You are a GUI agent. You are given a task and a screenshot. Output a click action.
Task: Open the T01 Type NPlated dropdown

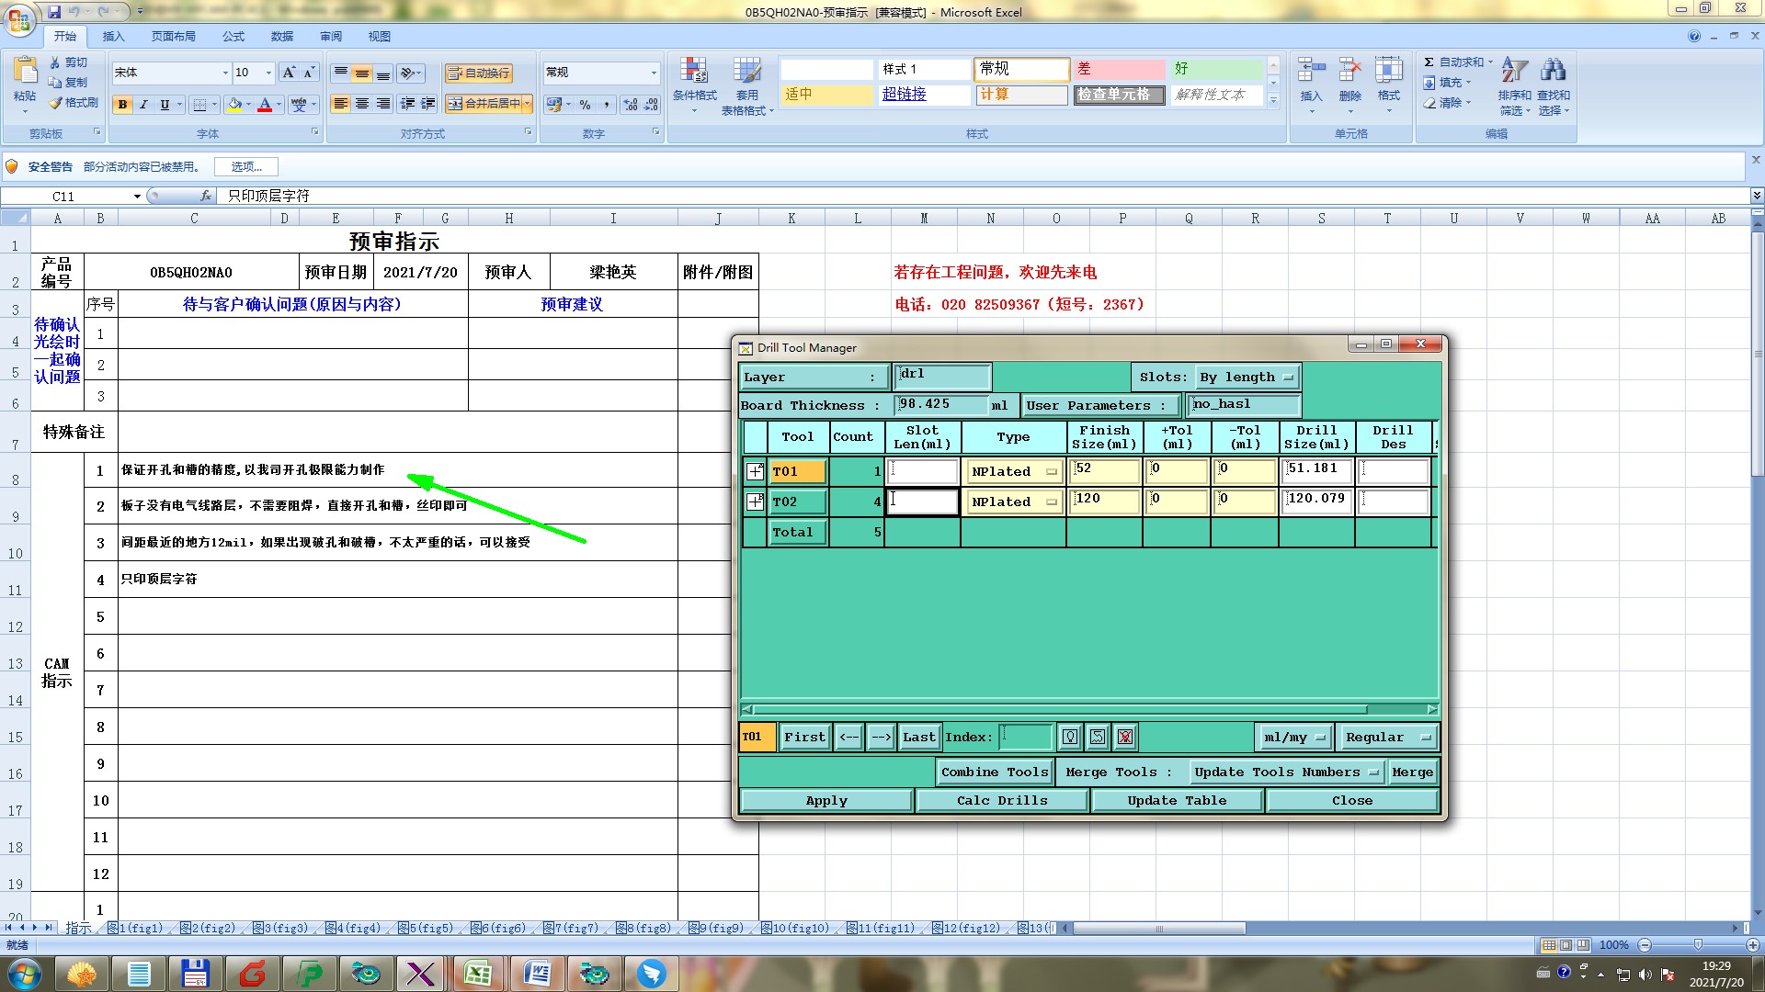pos(1014,471)
